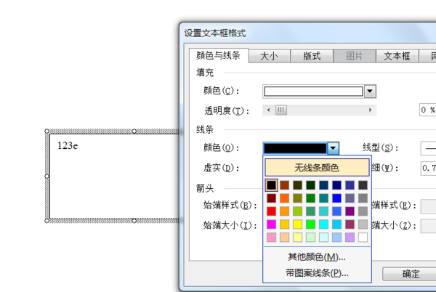Switch to the 颜色与线条 tab
The width and height of the screenshot is (436, 292).
[x=219, y=55]
